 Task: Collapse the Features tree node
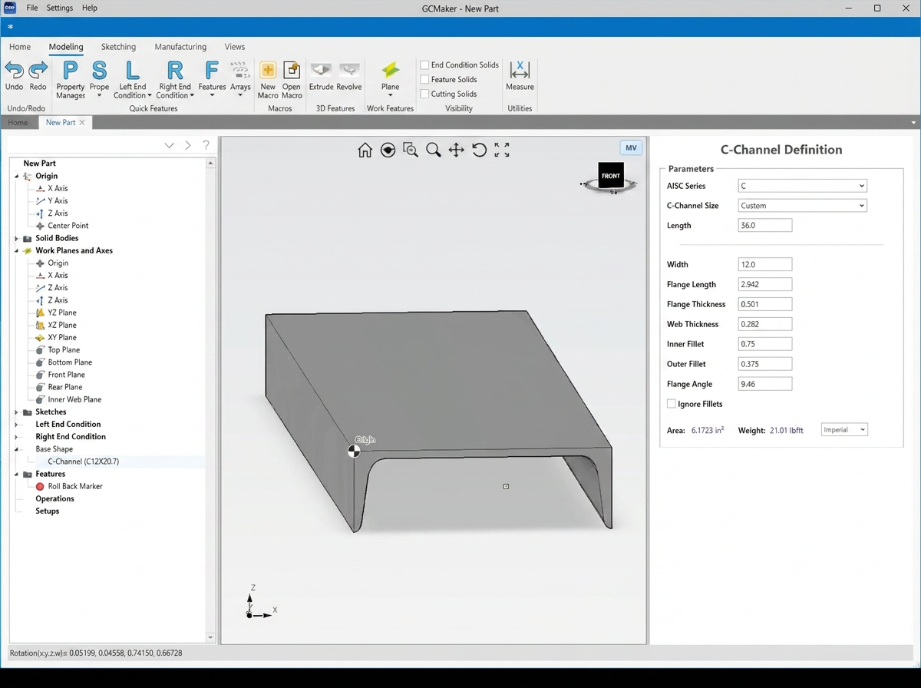coord(17,475)
